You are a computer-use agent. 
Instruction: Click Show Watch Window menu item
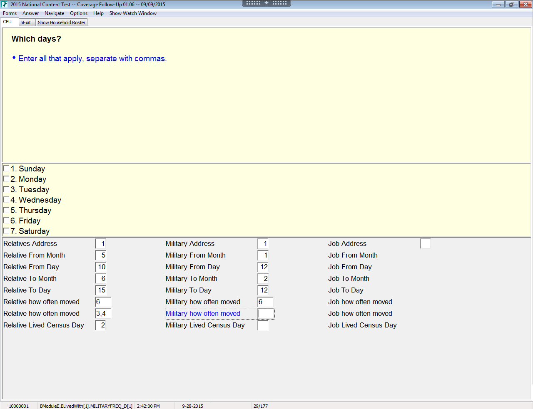click(x=133, y=13)
